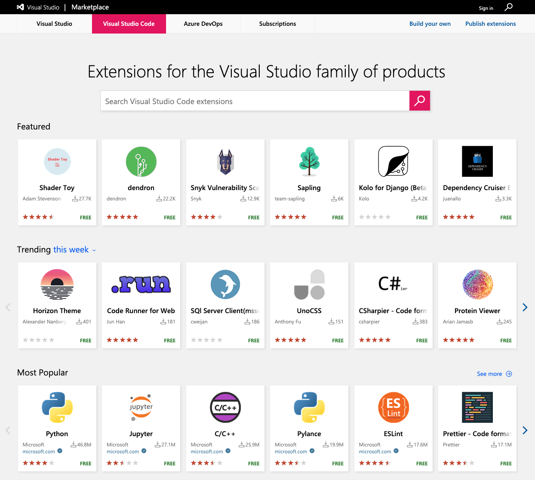Click the Horizon Theme title

click(x=57, y=311)
